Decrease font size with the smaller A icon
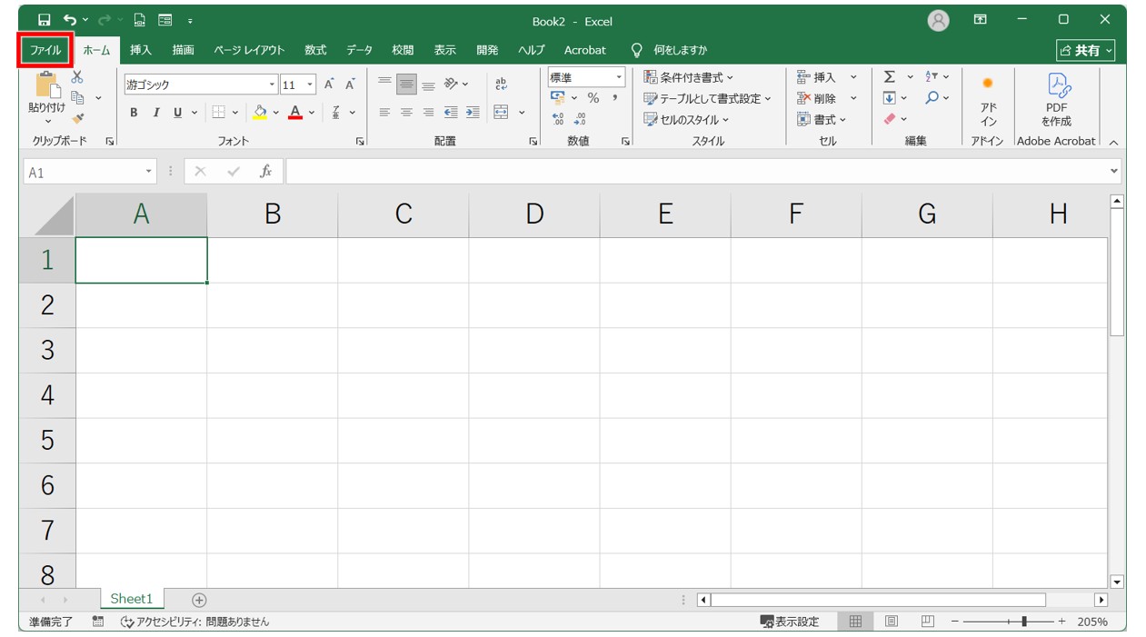This screenshot has height=637, width=1146. 350,85
